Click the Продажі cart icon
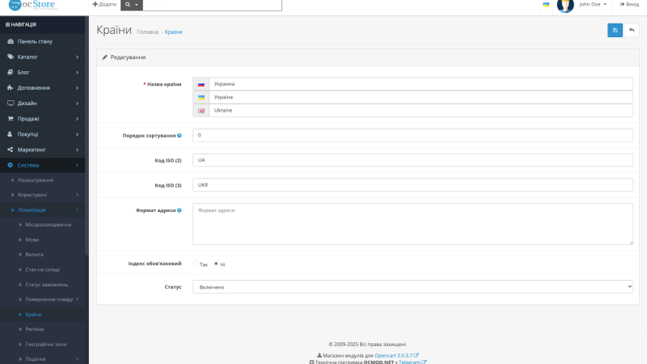Viewport: 647px width, 364px height. 11,118
